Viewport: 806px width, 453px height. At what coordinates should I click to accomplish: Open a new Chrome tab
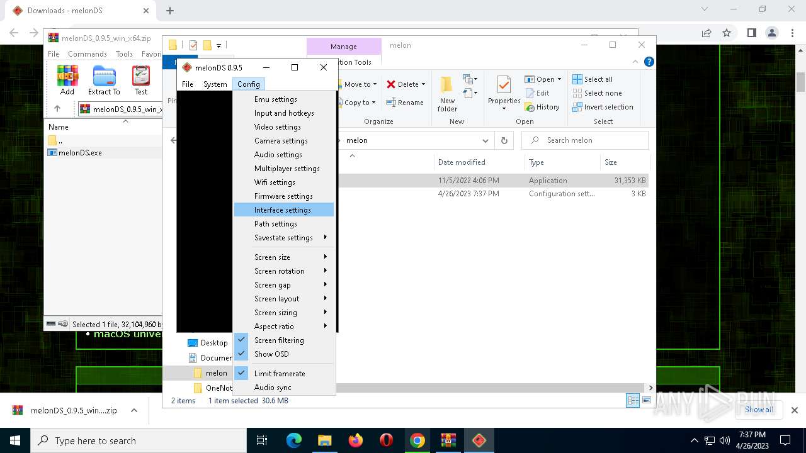170,11
